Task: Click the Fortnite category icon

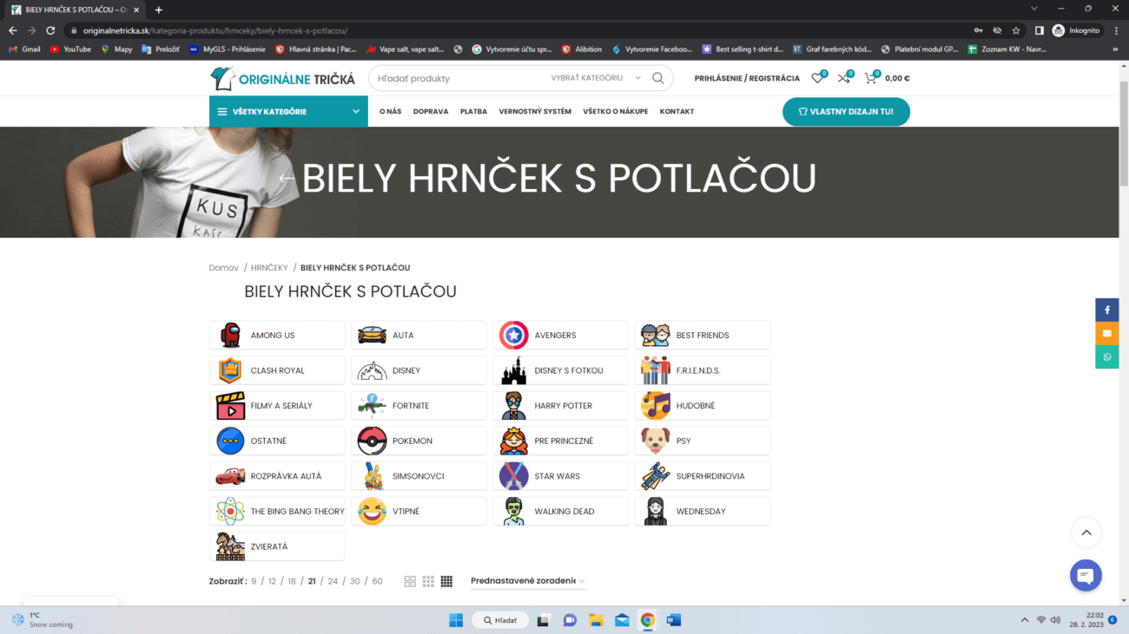Action: [372, 406]
